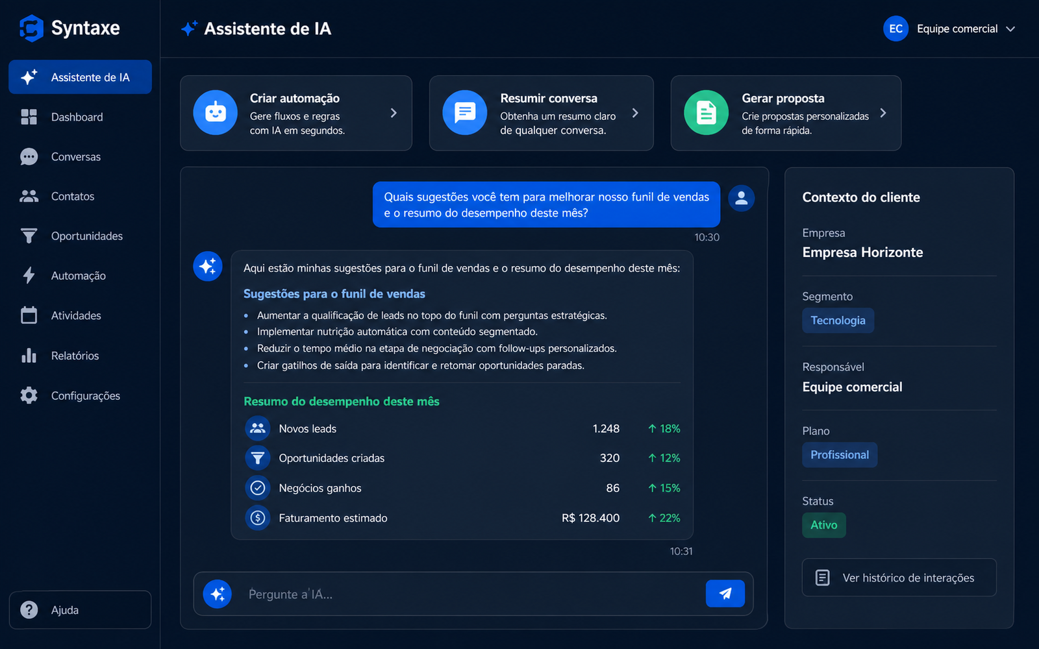The width and height of the screenshot is (1039, 649).
Task: Click the Profissional plan tag
Action: click(840, 455)
